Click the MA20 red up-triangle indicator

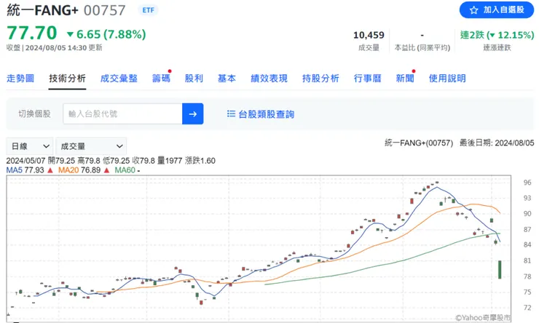pos(106,170)
